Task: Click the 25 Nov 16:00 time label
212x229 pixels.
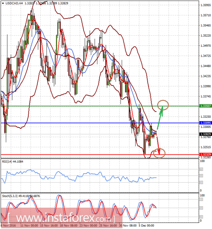Action: (x=108, y=226)
